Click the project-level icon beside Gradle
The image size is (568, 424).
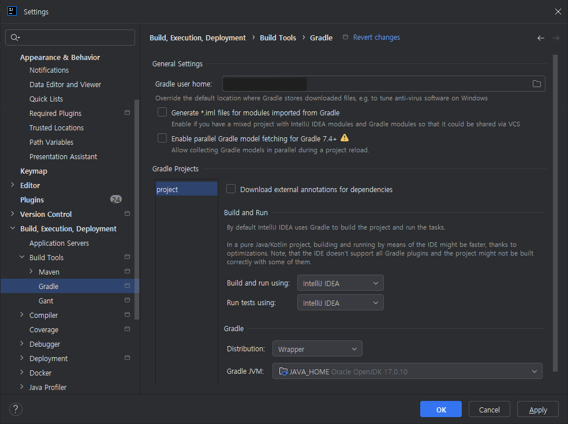point(127,286)
